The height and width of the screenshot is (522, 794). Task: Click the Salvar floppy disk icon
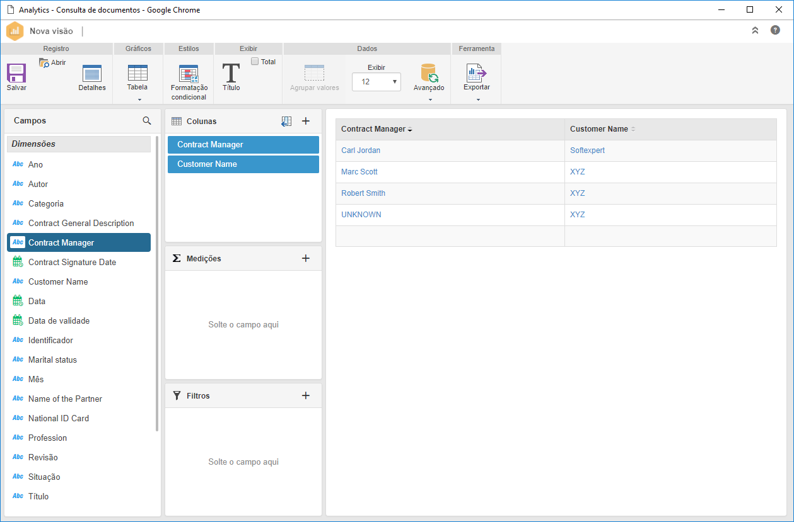[x=16, y=73]
